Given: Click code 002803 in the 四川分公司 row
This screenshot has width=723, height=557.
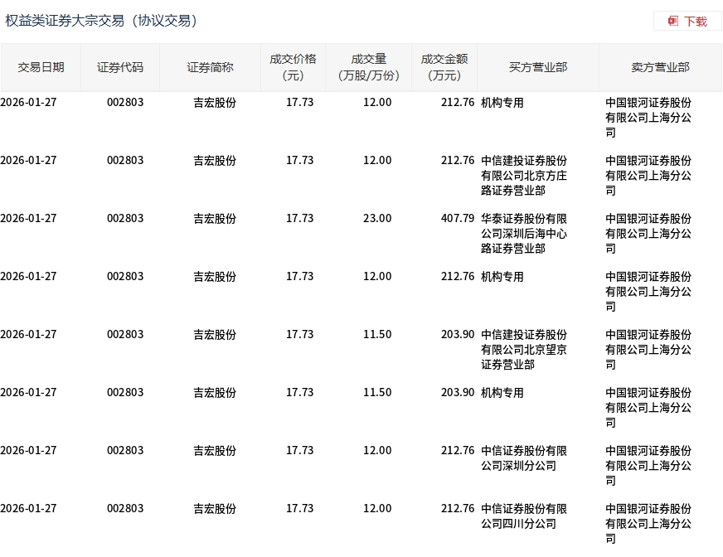Looking at the screenshot, I should 125,508.
